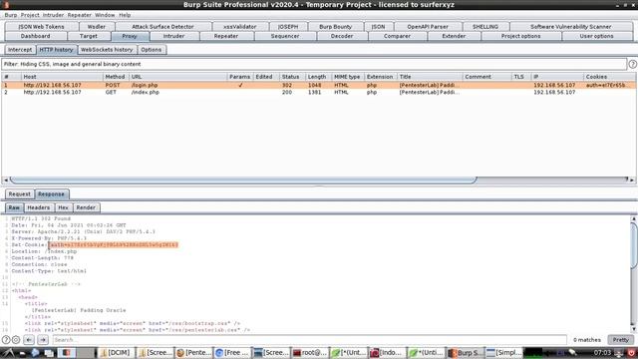Open root@ terminal taskbar item
Viewport: 638px width, 359px height.
point(310,352)
